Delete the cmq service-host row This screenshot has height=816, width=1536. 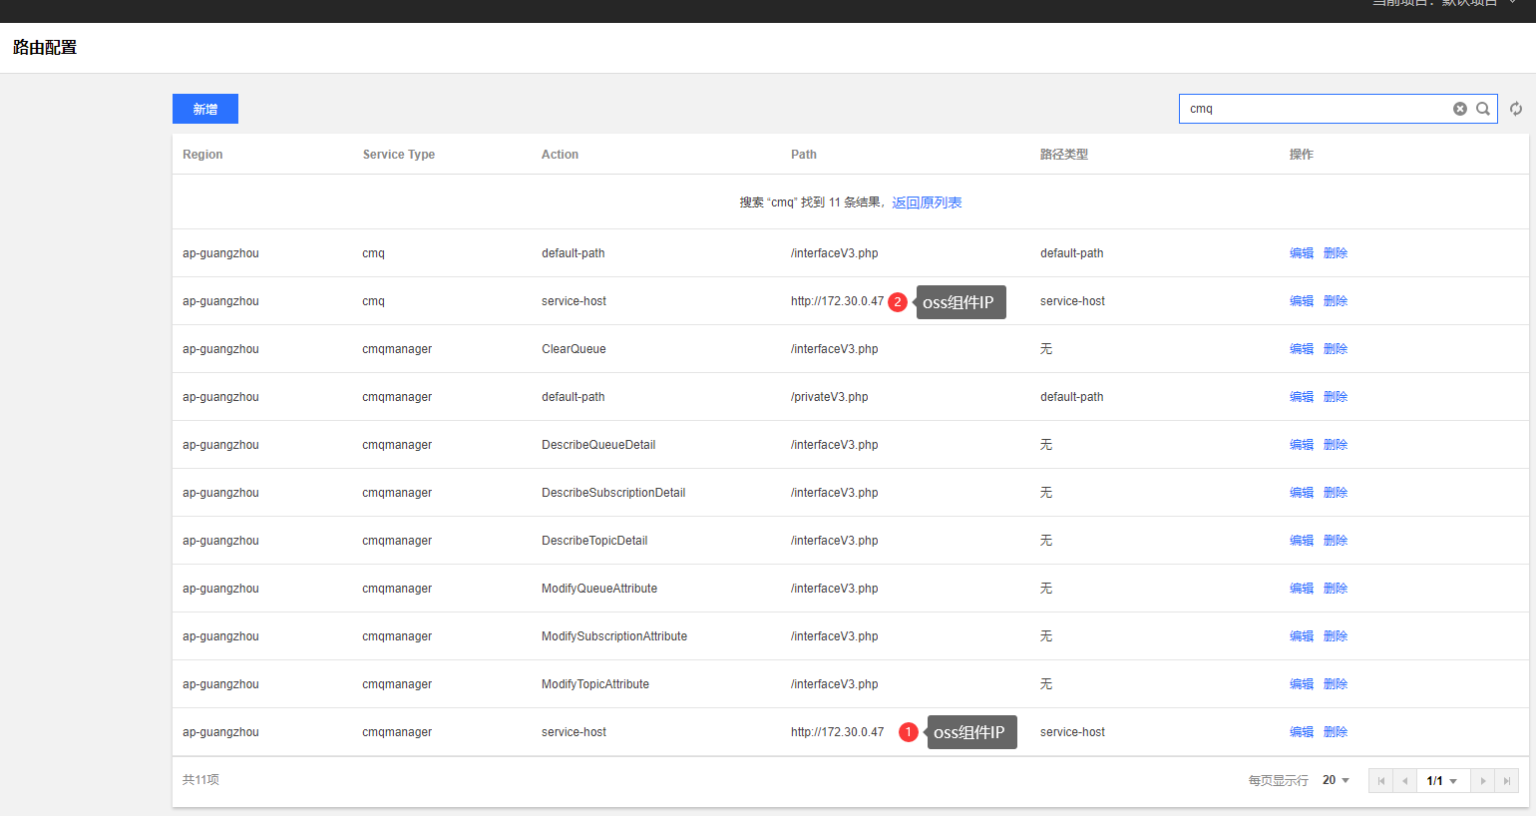(x=1336, y=301)
